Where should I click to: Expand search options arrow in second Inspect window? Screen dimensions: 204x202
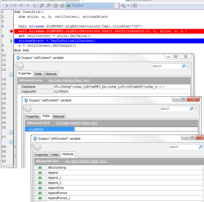pyautogui.click(x=196, y=109)
